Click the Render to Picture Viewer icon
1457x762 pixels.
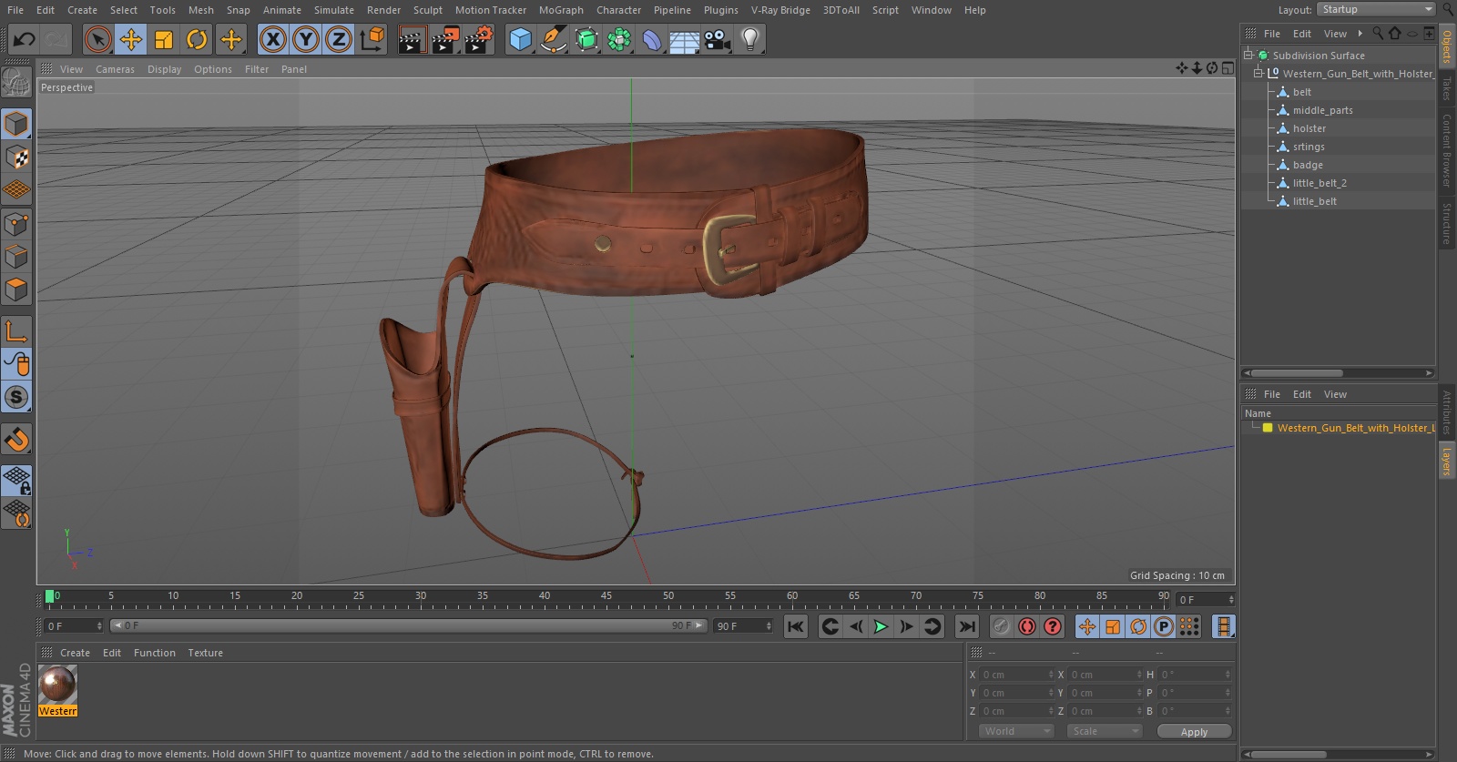coord(445,39)
